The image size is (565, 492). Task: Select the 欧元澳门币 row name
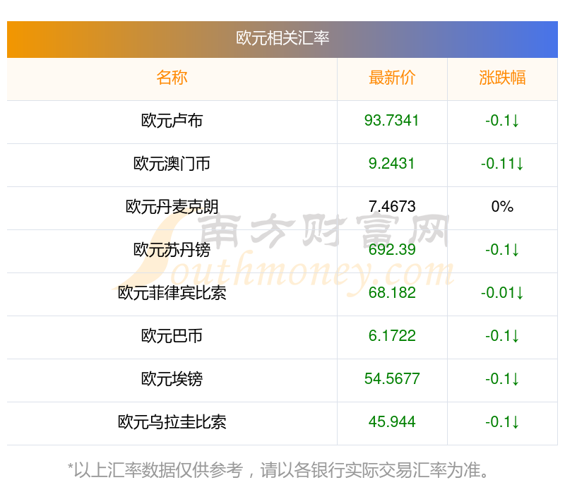[172, 164]
